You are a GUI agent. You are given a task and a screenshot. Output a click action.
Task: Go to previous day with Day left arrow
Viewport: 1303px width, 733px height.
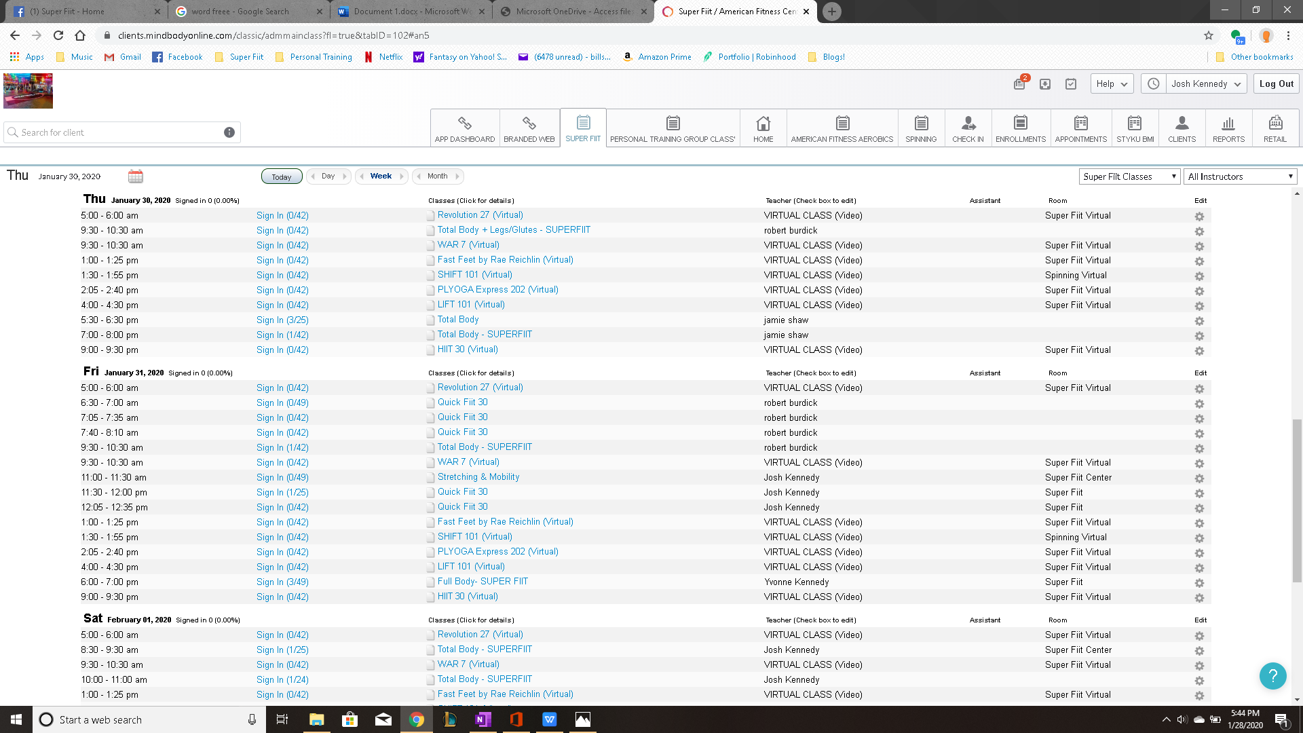313,176
